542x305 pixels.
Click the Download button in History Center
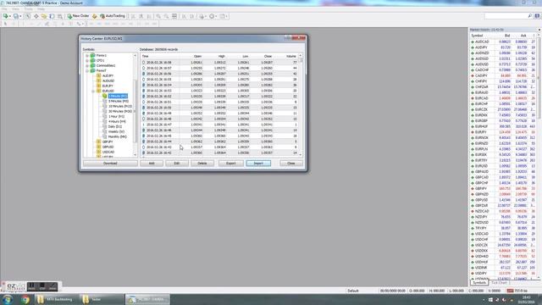click(110, 164)
